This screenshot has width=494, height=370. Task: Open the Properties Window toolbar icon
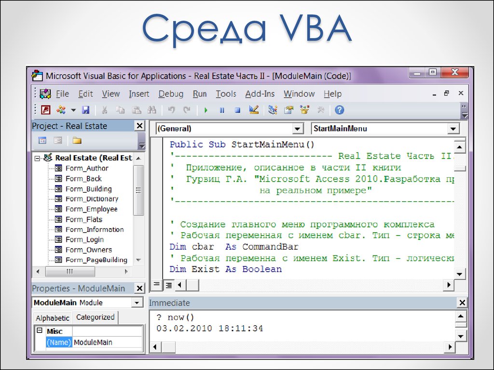pos(288,110)
